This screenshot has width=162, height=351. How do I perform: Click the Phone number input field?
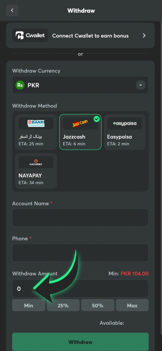click(80, 253)
